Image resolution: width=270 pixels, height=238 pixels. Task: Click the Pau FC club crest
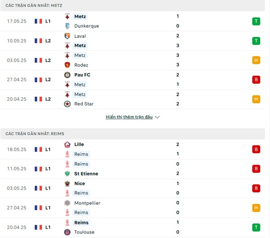click(x=67, y=75)
